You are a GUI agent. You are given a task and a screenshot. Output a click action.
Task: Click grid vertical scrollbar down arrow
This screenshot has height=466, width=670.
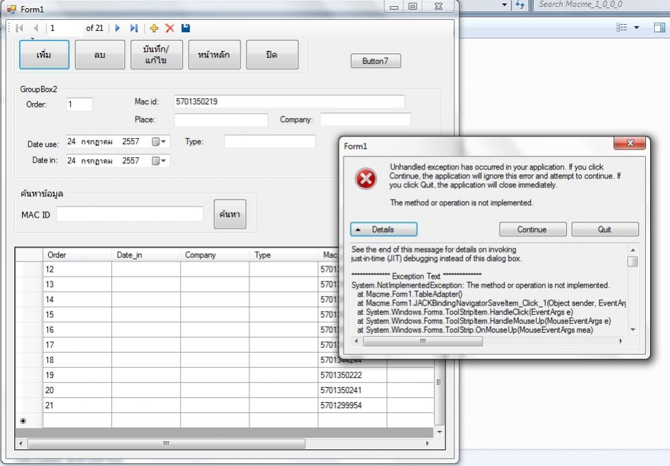click(440, 432)
